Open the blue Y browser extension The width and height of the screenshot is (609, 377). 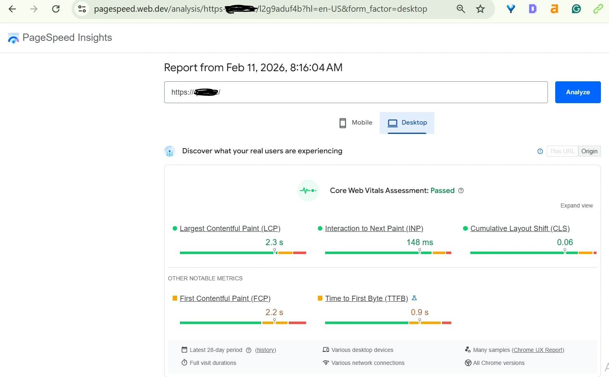511,9
